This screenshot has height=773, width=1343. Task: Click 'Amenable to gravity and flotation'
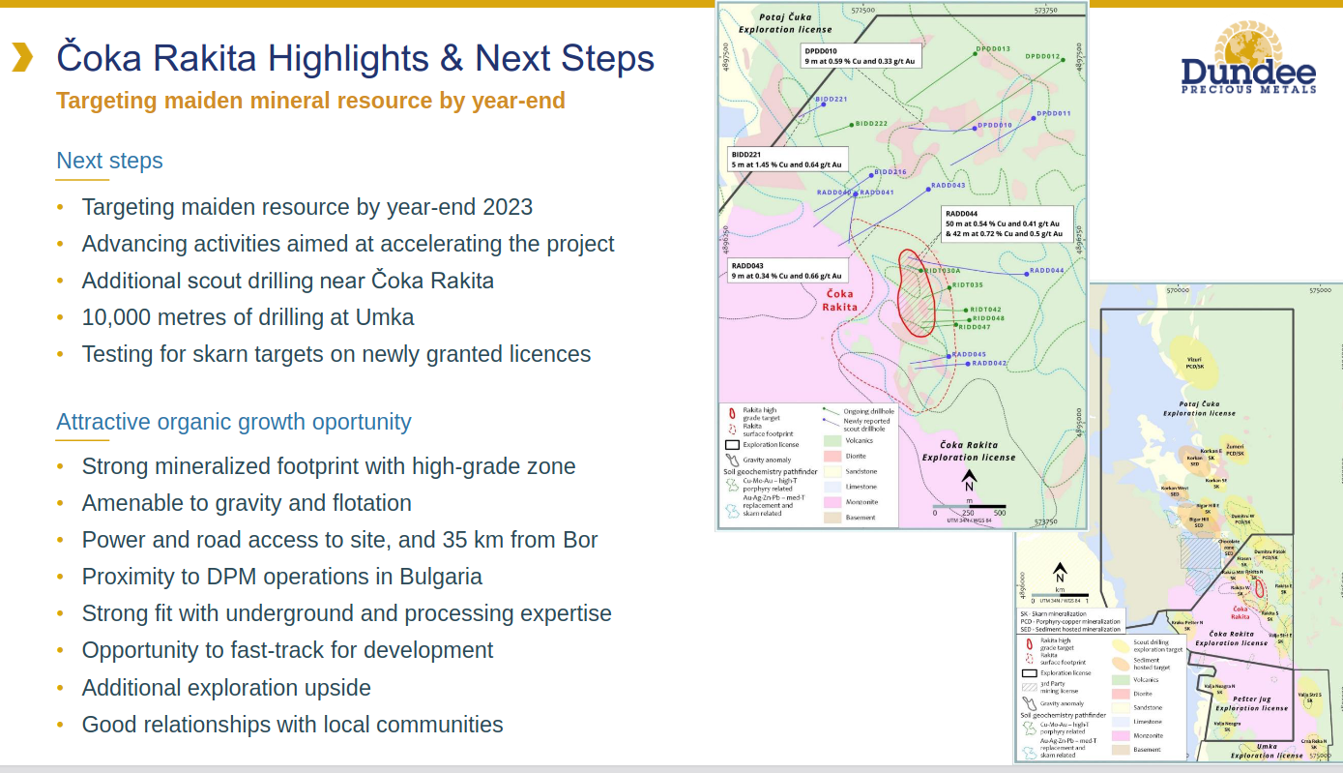click(x=247, y=503)
